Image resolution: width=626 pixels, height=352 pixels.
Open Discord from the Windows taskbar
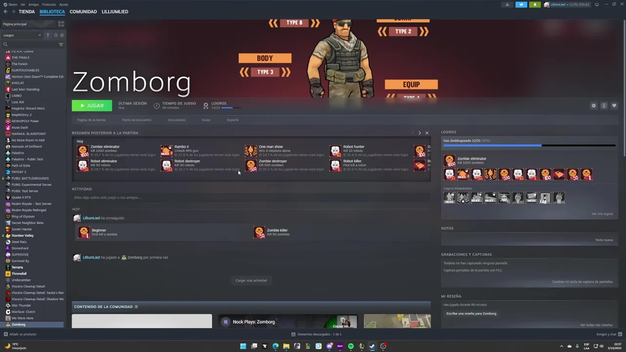pyautogui.click(x=329, y=346)
